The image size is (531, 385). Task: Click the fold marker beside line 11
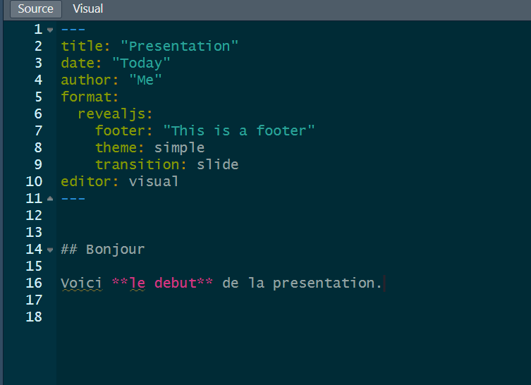[x=50, y=199]
